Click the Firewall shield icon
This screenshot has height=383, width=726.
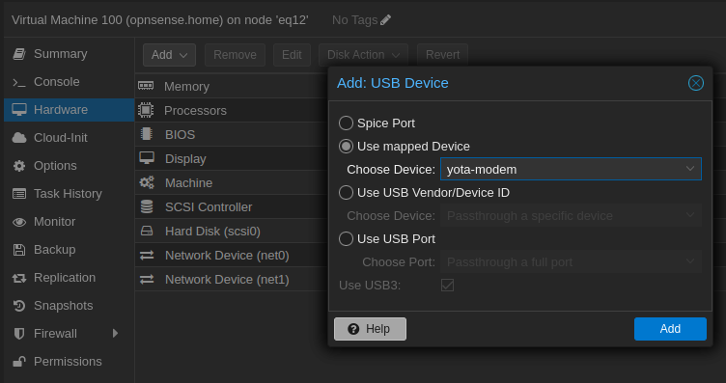tap(19, 334)
